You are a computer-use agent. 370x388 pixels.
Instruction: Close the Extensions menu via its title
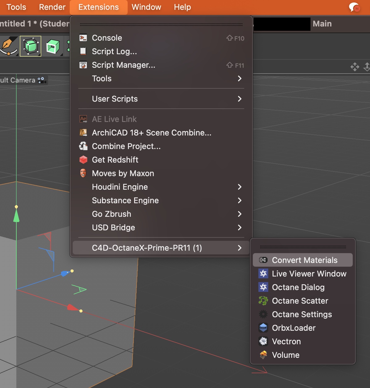99,7
